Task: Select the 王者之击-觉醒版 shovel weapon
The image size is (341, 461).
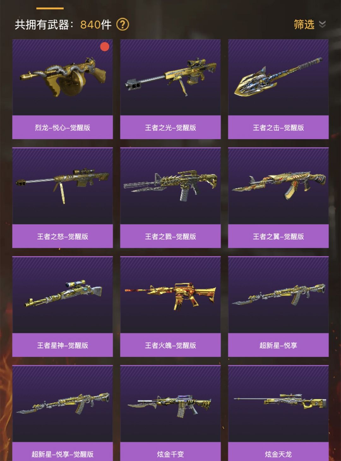Action: pos(278,78)
